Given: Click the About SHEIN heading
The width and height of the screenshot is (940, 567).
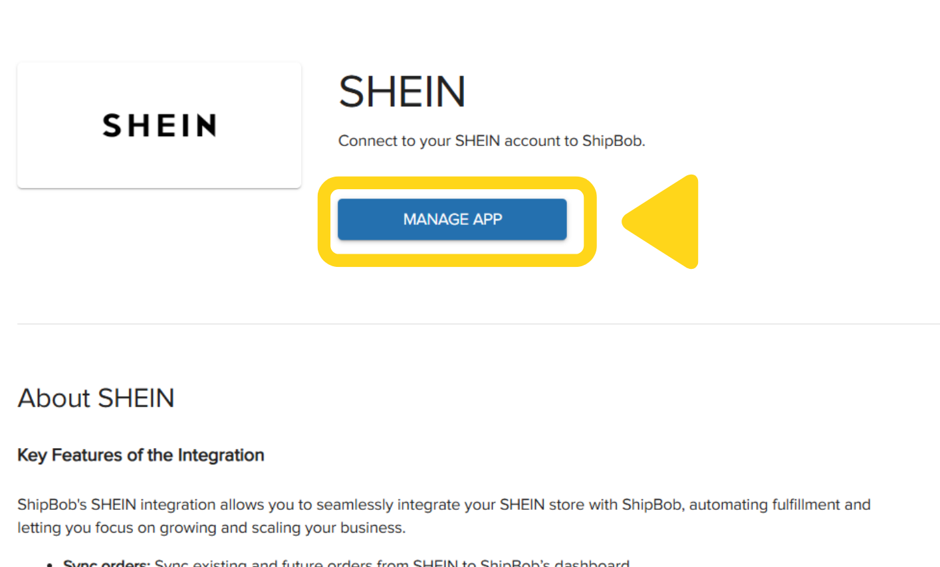Looking at the screenshot, I should click(x=96, y=398).
